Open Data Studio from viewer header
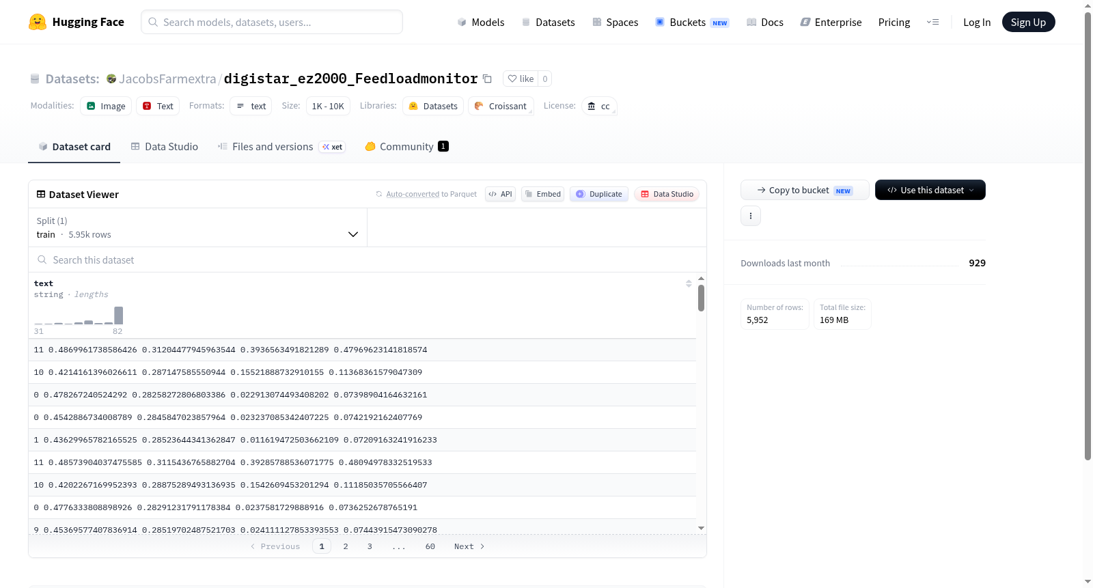This screenshot has width=1093, height=588. (x=667, y=194)
